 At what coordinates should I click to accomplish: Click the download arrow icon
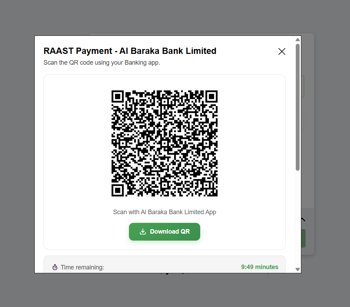tap(143, 232)
